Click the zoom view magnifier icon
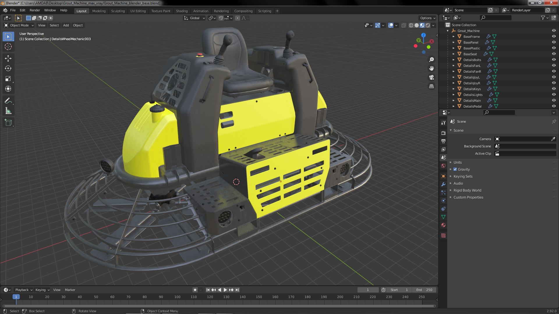559x314 pixels. coord(431,60)
